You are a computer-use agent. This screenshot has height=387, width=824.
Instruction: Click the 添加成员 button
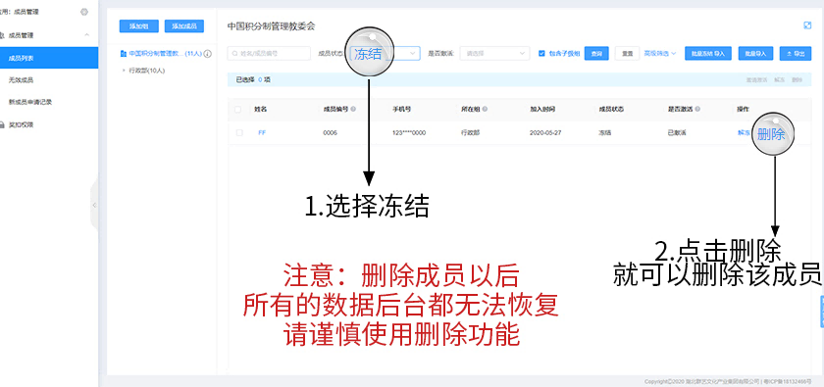tap(184, 25)
